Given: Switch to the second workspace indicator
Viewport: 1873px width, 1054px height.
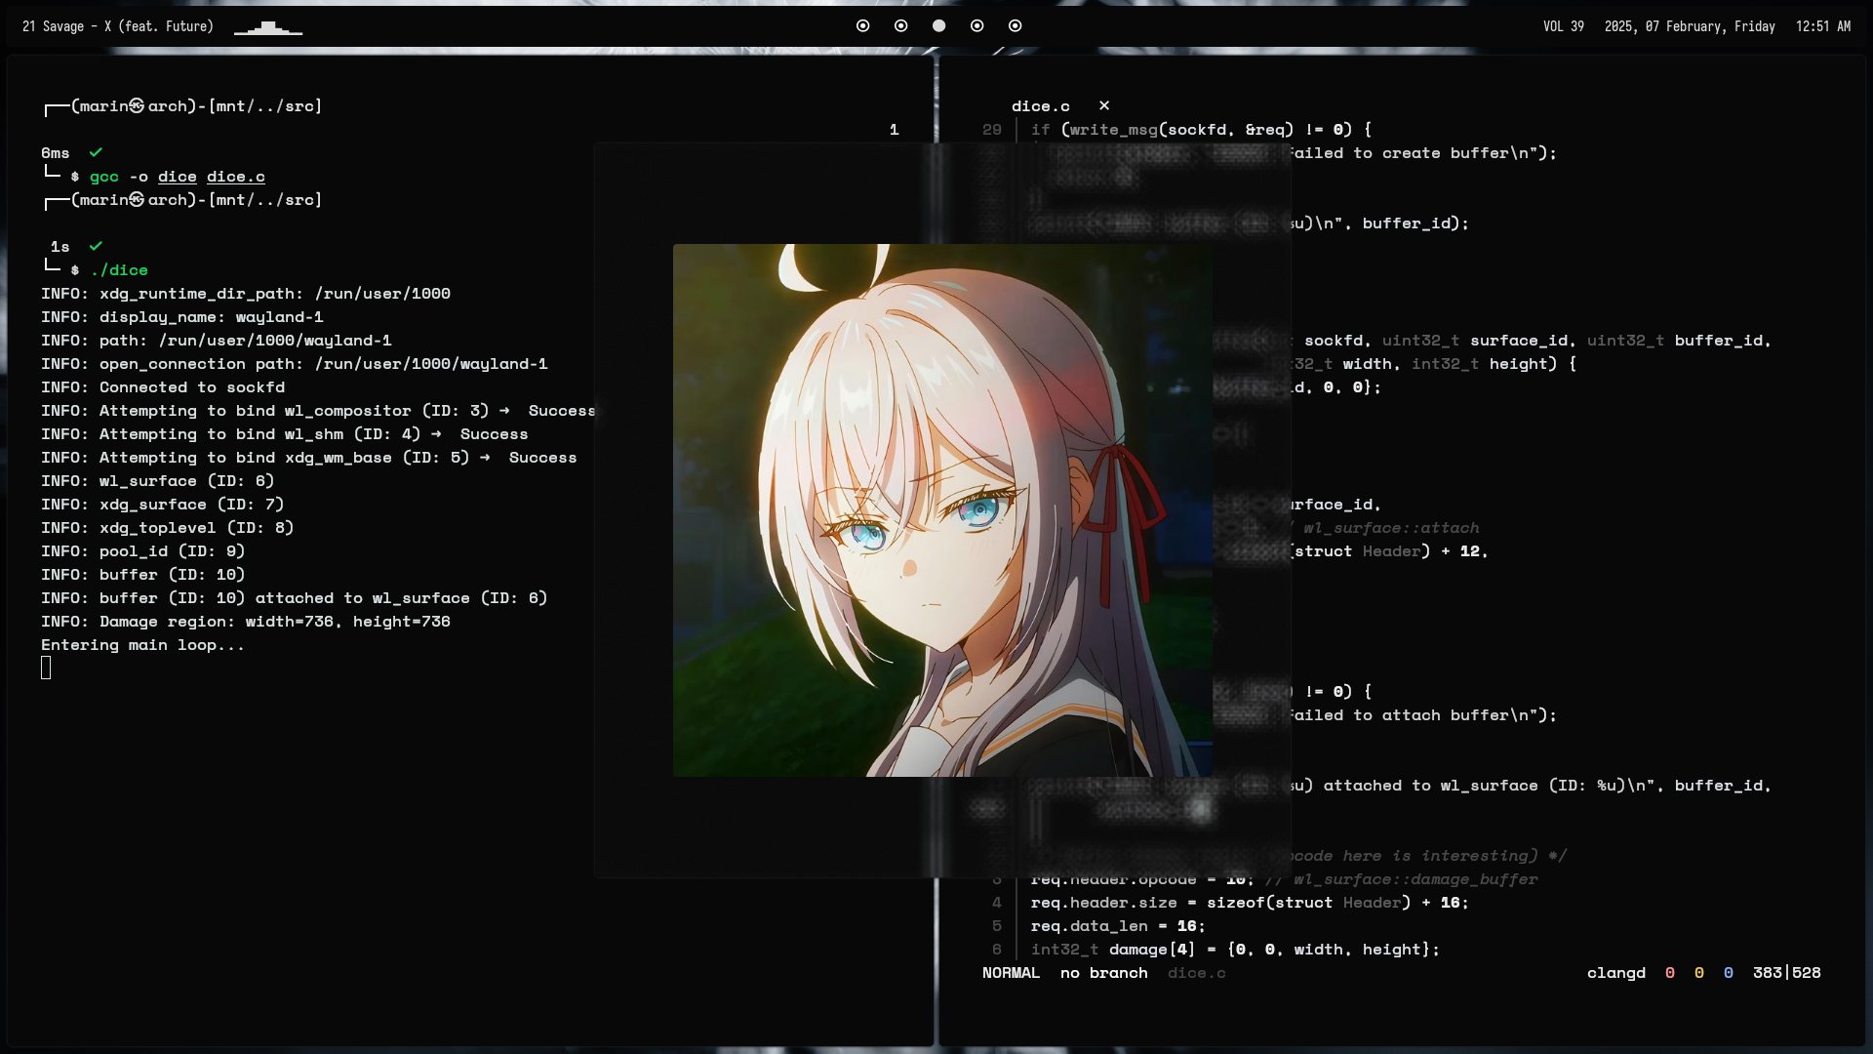Looking at the screenshot, I should (x=900, y=26).
